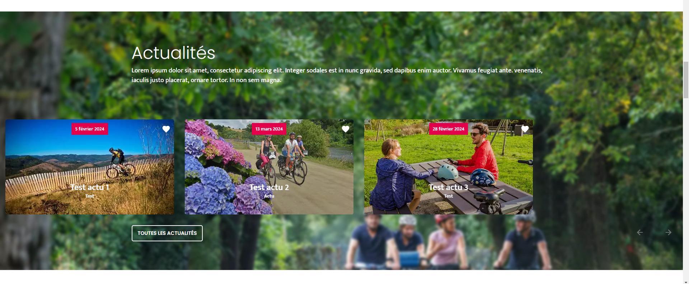The width and height of the screenshot is (689, 284).
Task: Advance carousel with the right arrow
Action: point(668,232)
